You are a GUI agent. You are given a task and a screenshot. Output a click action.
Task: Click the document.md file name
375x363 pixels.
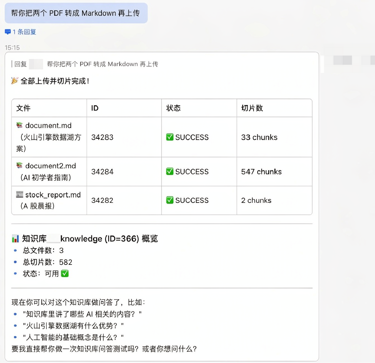coord(48,125)
